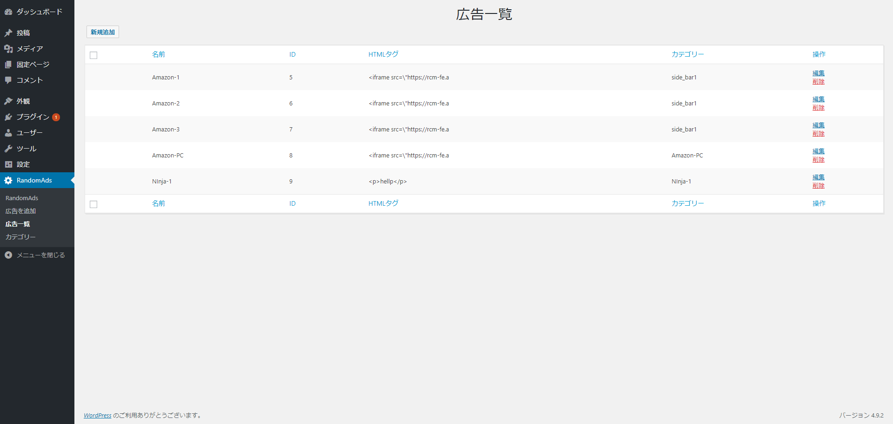The image size is (893, 424).
Task: Sort by HTMLタグ column header
Action: pos(383,54)
